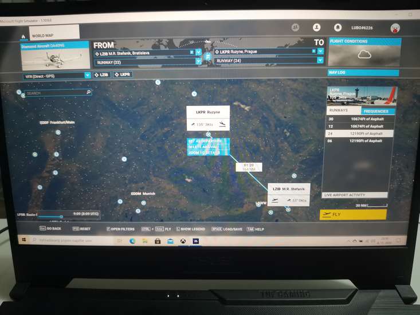The height and width of the screenshot is (315, 420).
Task: Click takeoff icon in LZIB popup
Action: tap(274, 200)
